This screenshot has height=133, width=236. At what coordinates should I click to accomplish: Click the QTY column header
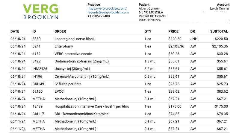pyautogui.click(x=148, y=31)
